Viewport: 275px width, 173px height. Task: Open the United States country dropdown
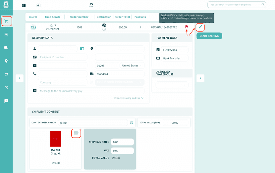pos(132,65)
